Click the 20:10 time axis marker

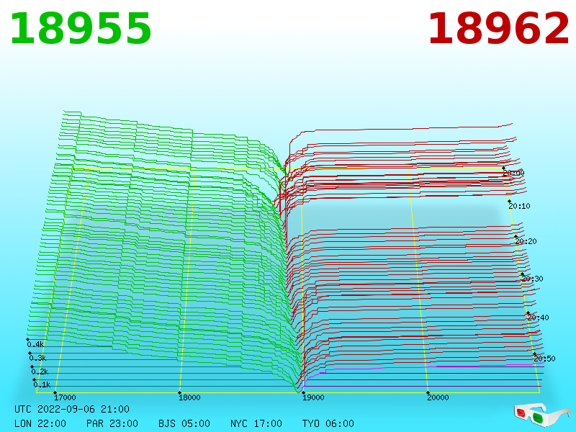(x=519, y=206)
